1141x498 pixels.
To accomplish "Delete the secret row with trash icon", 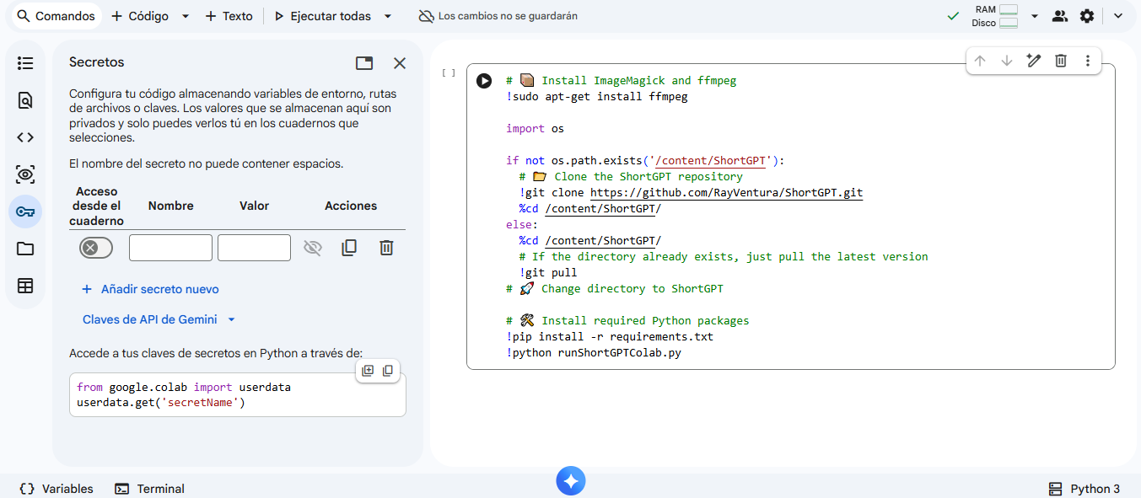I will click(x=386, y=248).
